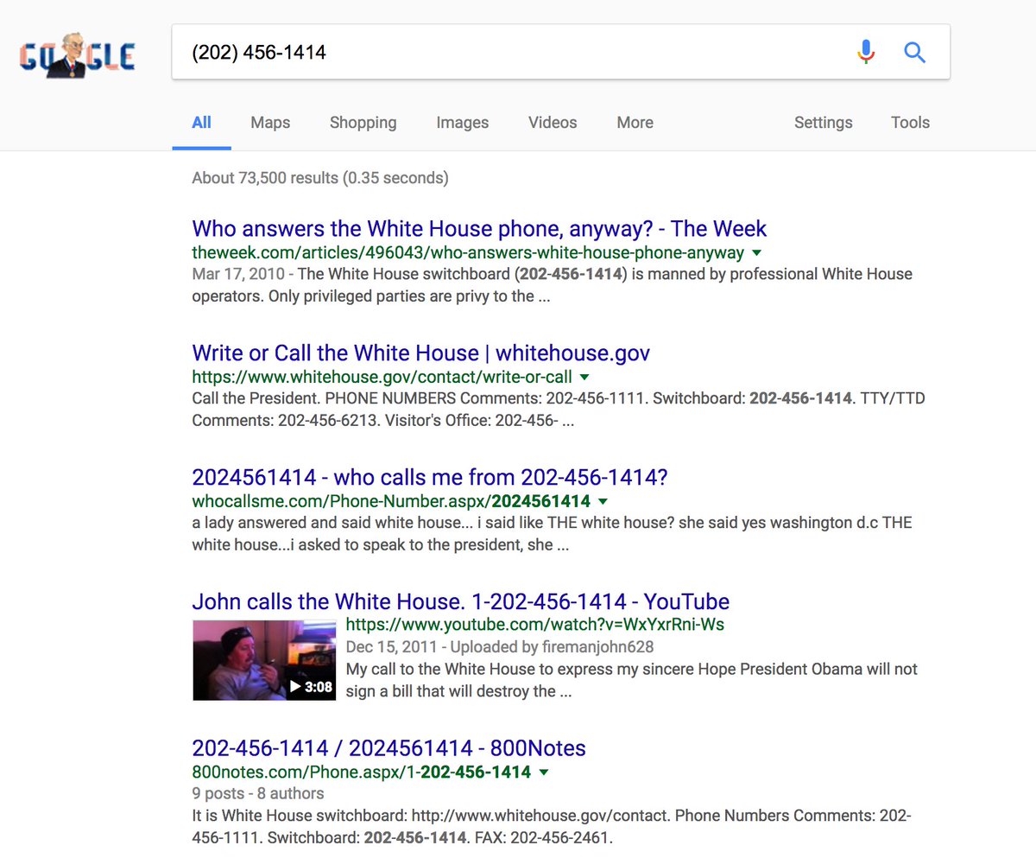This screenshot has width=1036, height=858.
Task: Expand dropdown arrow beside theweek.com URL
Action: click(757, 253)
